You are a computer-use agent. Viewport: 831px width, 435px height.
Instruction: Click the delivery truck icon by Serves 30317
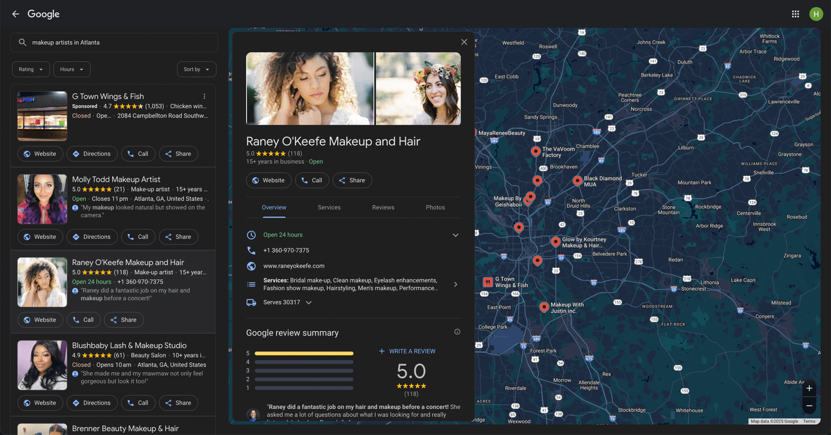(251, 303)
